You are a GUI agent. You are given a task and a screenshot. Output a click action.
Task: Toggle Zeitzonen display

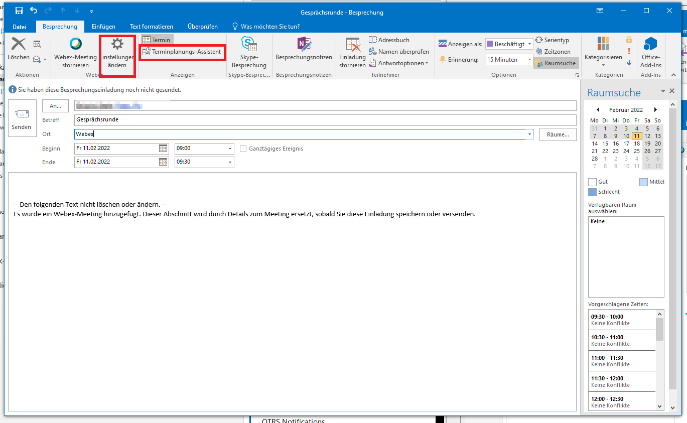(553, 52)
